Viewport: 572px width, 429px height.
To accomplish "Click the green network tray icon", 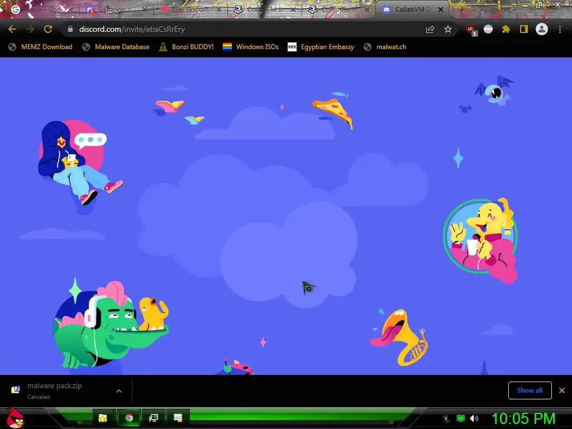I will 461,418.
